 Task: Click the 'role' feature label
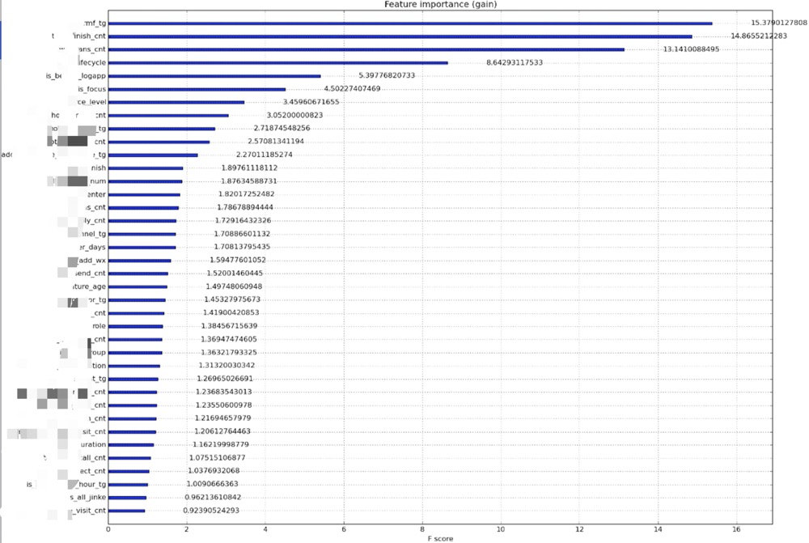pyautogui.click(x=99, y=326)
